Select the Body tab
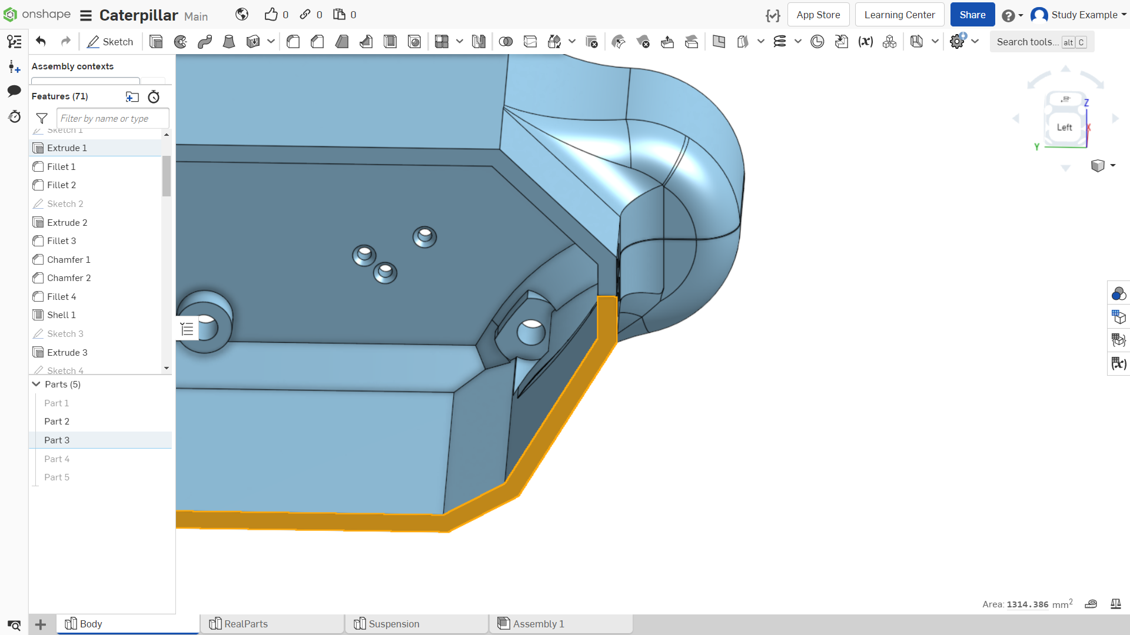The height and width of the screenshot is (635, 1130). [128, 624]
